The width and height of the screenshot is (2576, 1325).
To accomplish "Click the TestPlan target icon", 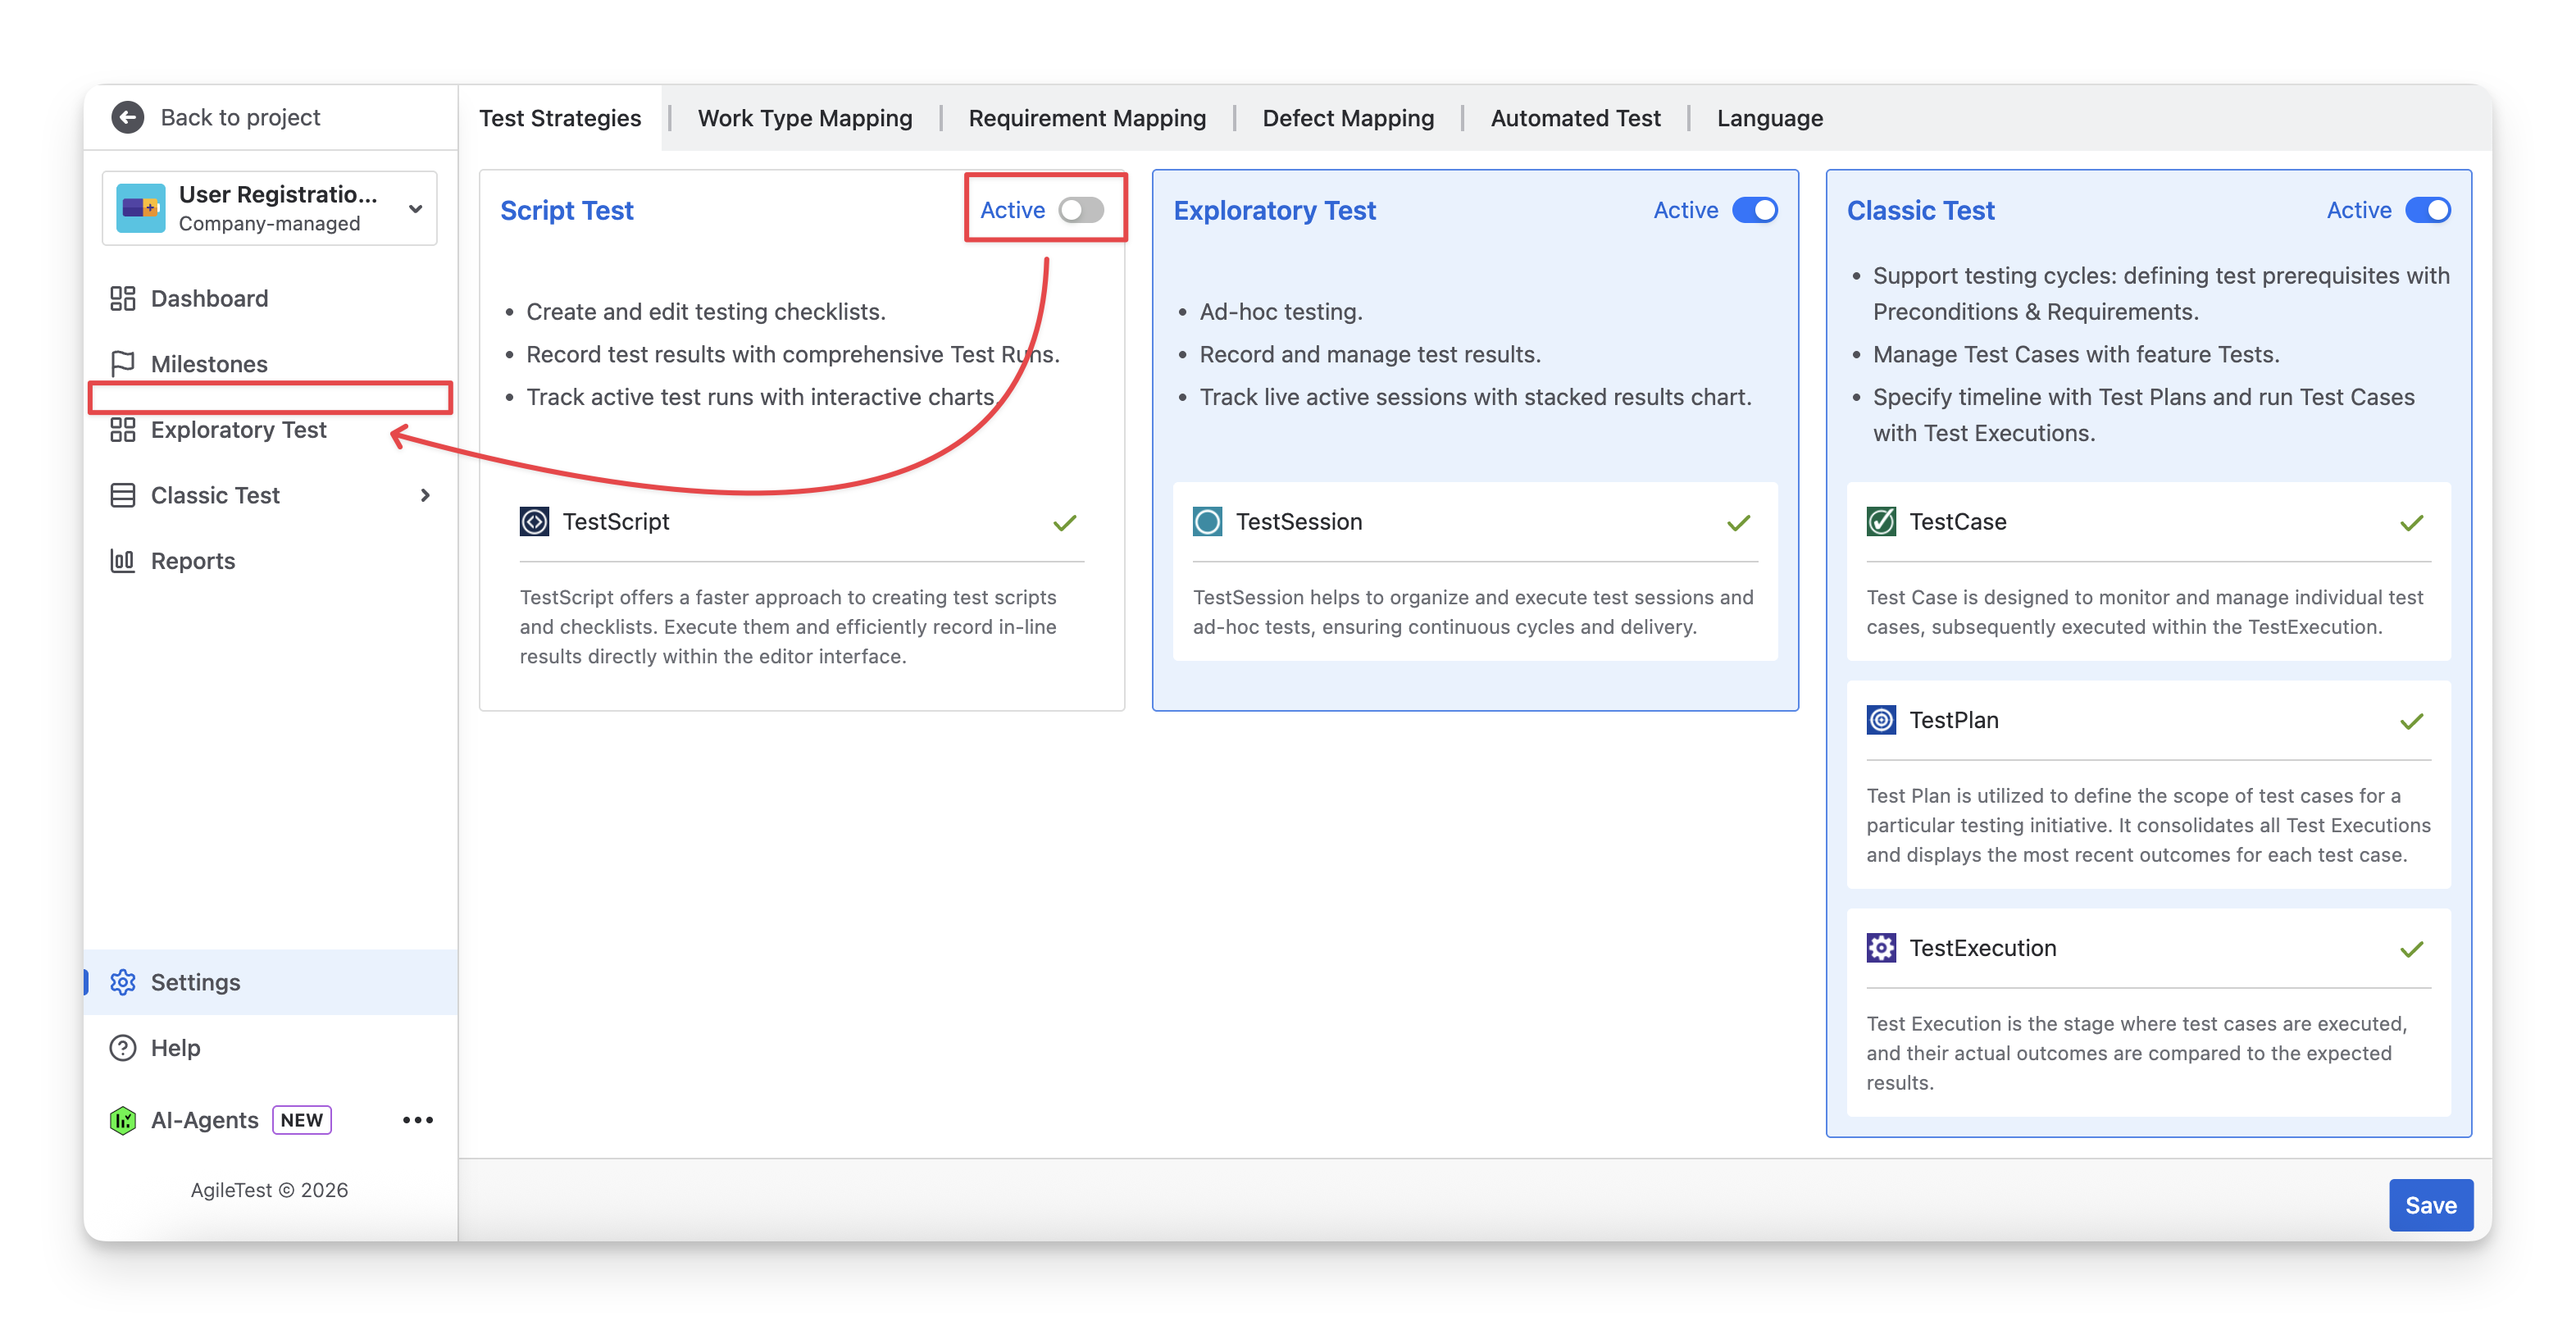I will (1881, 719).
